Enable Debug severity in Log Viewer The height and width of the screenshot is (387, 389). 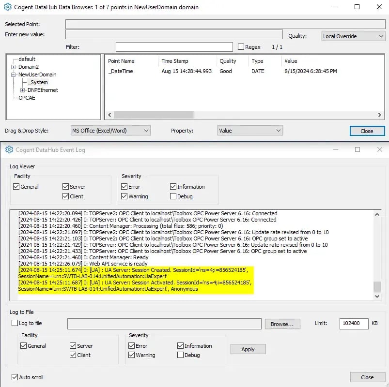172,196
